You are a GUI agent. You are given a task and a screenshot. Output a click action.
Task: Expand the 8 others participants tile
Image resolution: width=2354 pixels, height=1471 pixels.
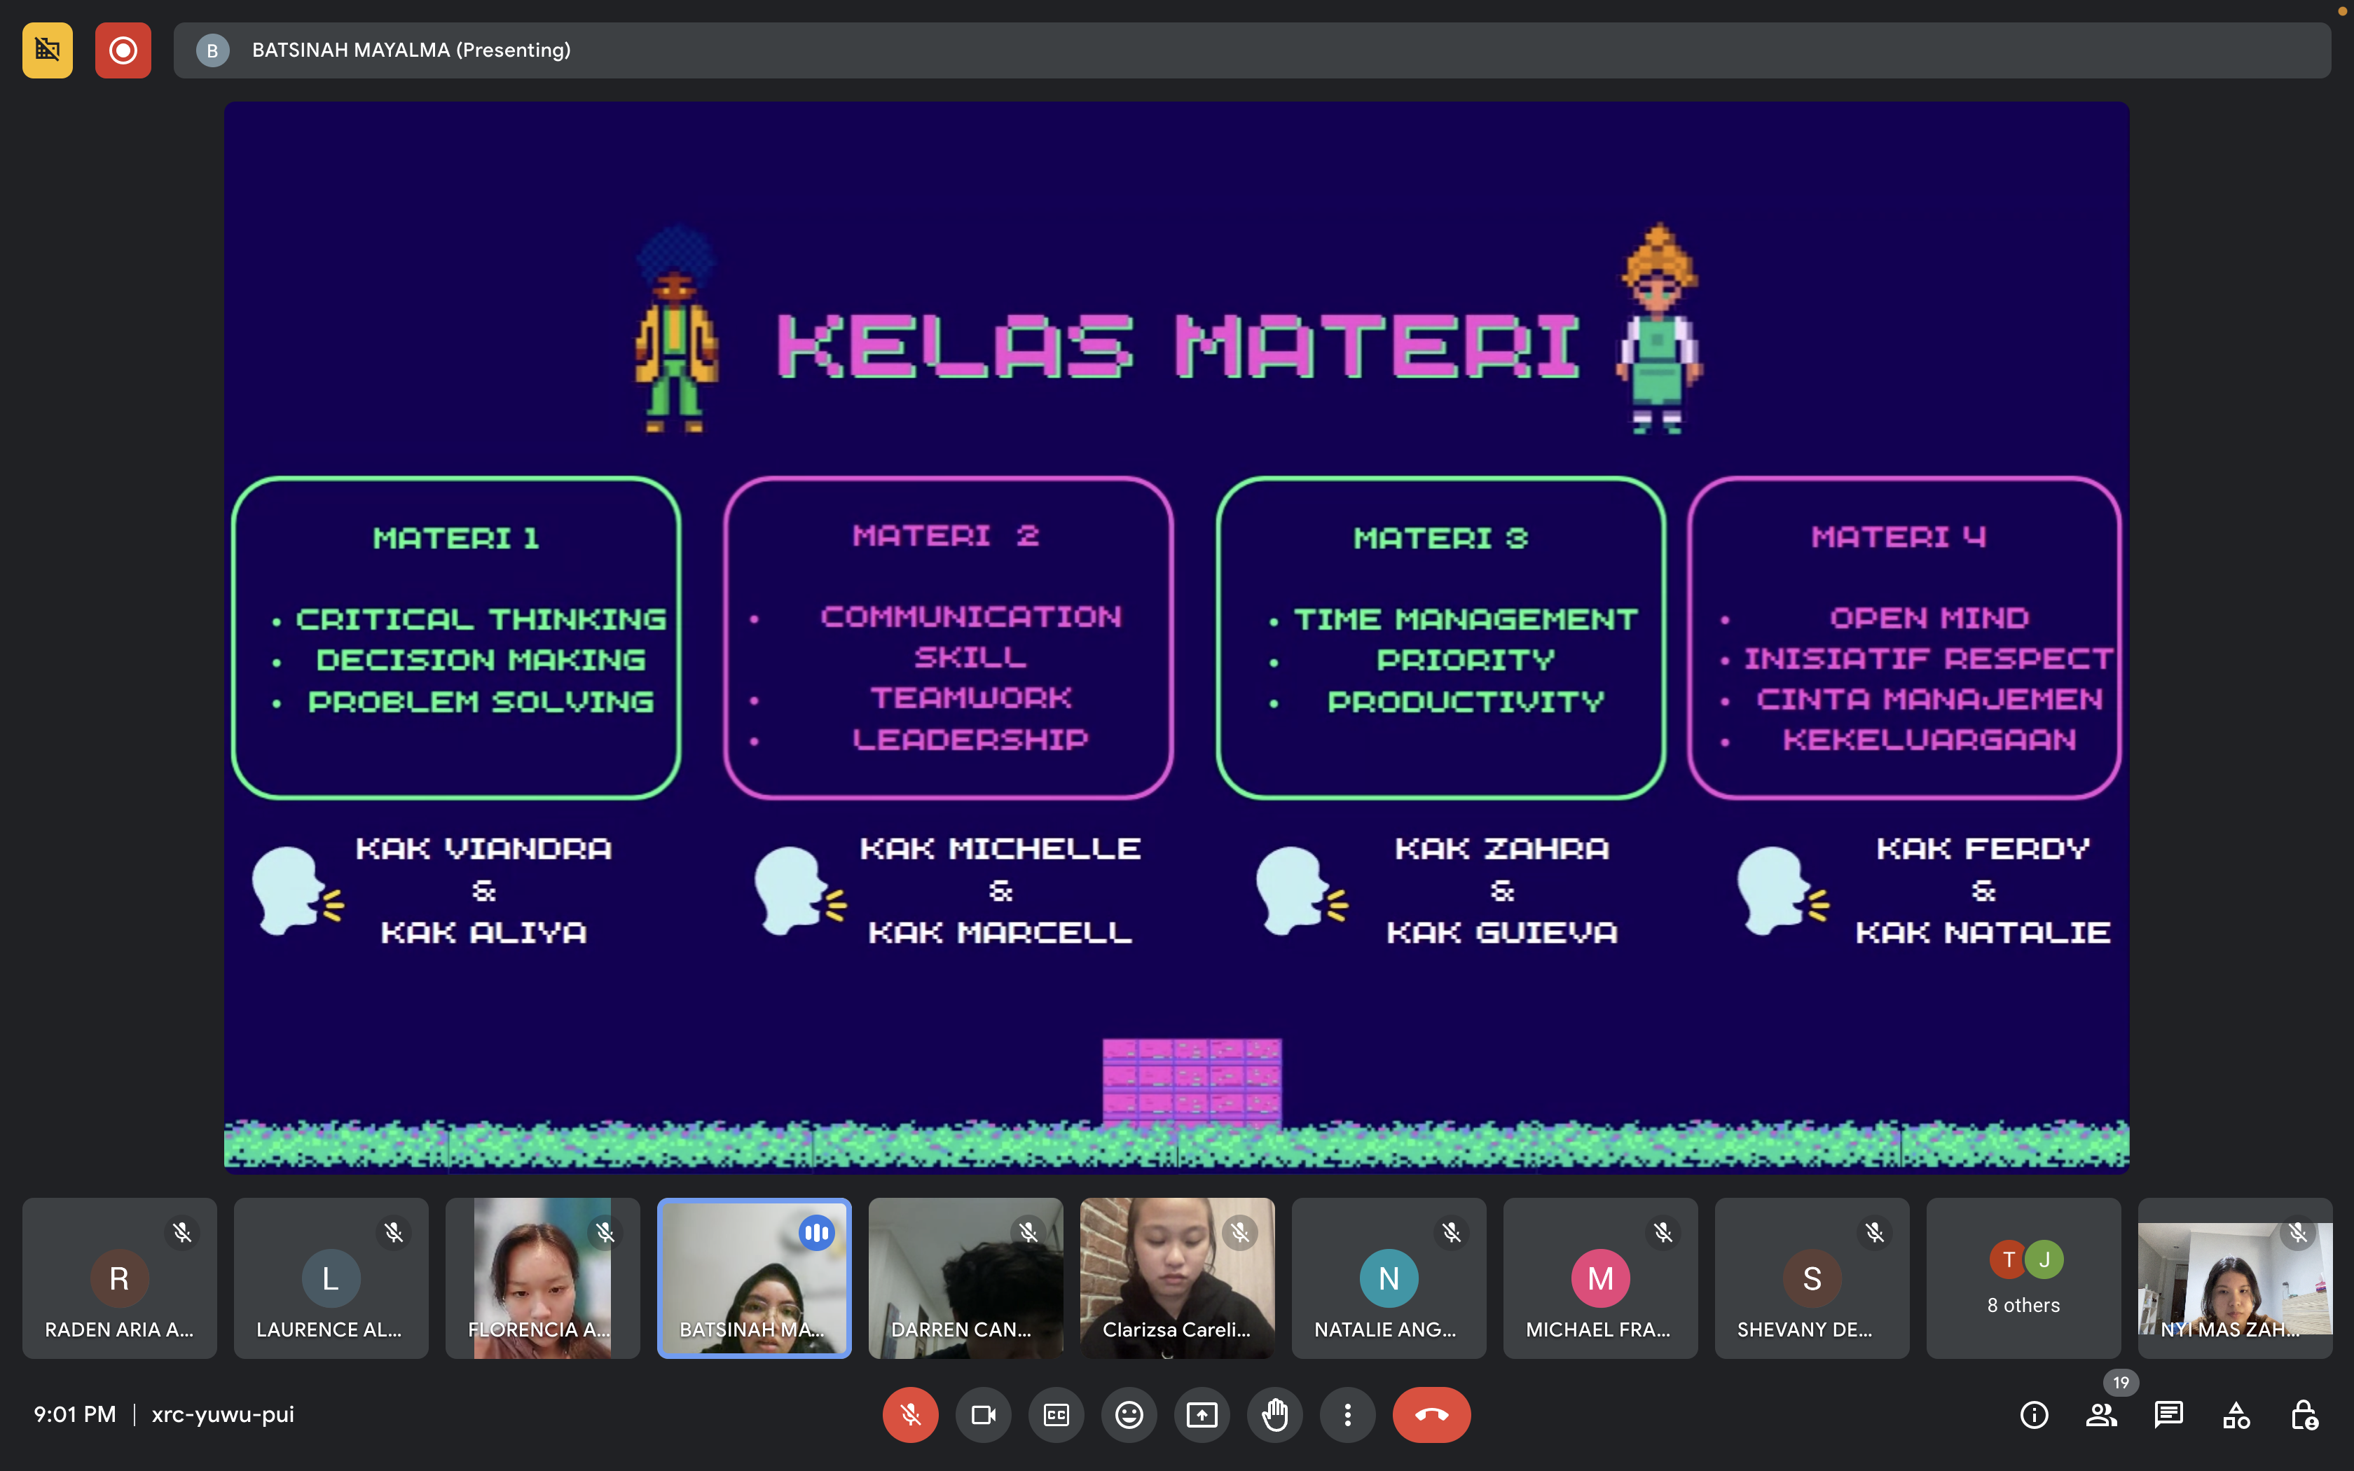pos(2023,1278)
